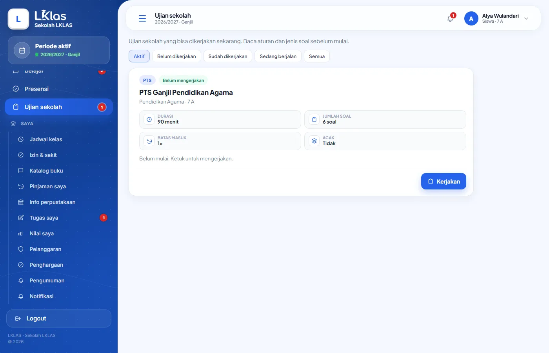Viewport: 549px width, 353px height.
Task: Click the Periode aktif card
Action: (59, 50)
